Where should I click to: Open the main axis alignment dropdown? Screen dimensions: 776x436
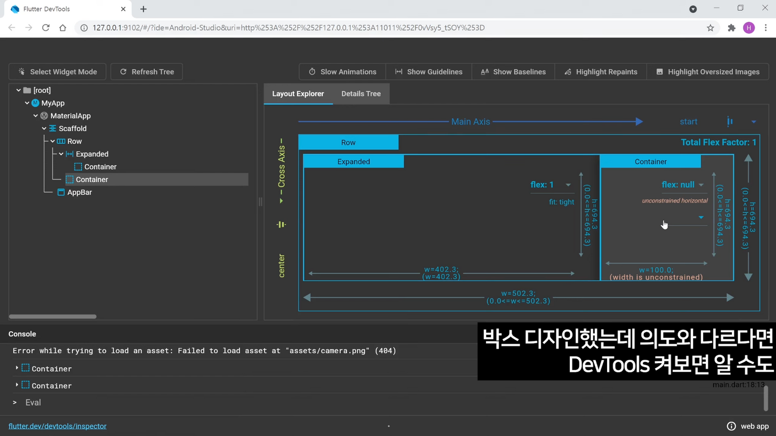click(x=754, y=122)
